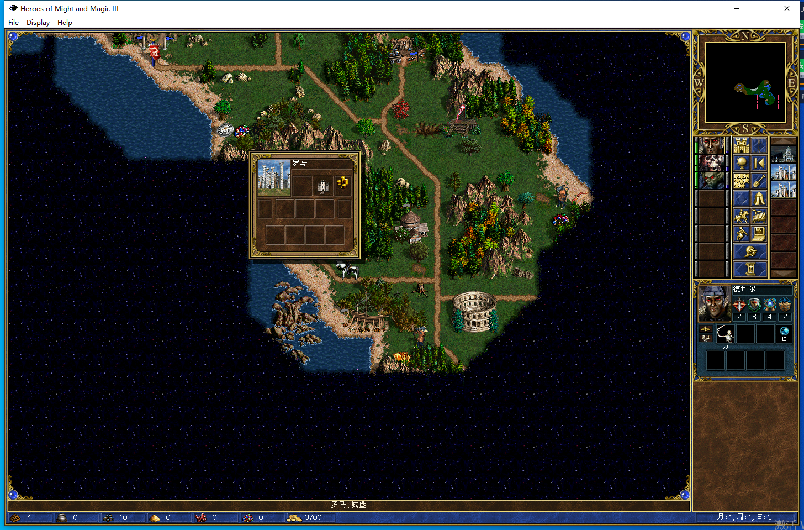Screen dimensions: 804x530
Task: Open the spellbook cast spell button
Action: [x=759, y=216]
